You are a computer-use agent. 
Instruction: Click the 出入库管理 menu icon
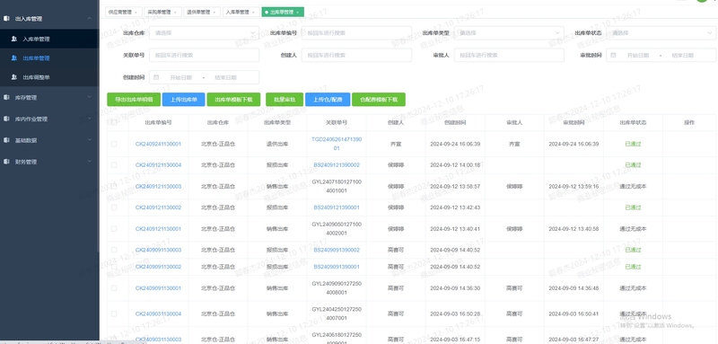pos(6,19)
